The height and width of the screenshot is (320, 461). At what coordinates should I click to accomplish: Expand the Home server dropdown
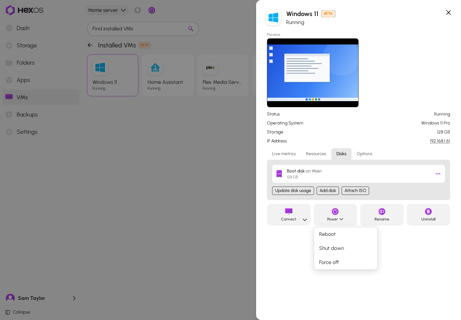point(107,10)
